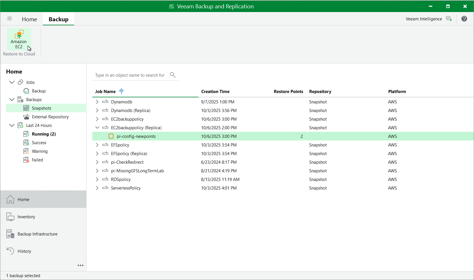Viewport: 474px width, 280px height.
Task: Expand the Dynamodb job row
Action: point(97,102)
